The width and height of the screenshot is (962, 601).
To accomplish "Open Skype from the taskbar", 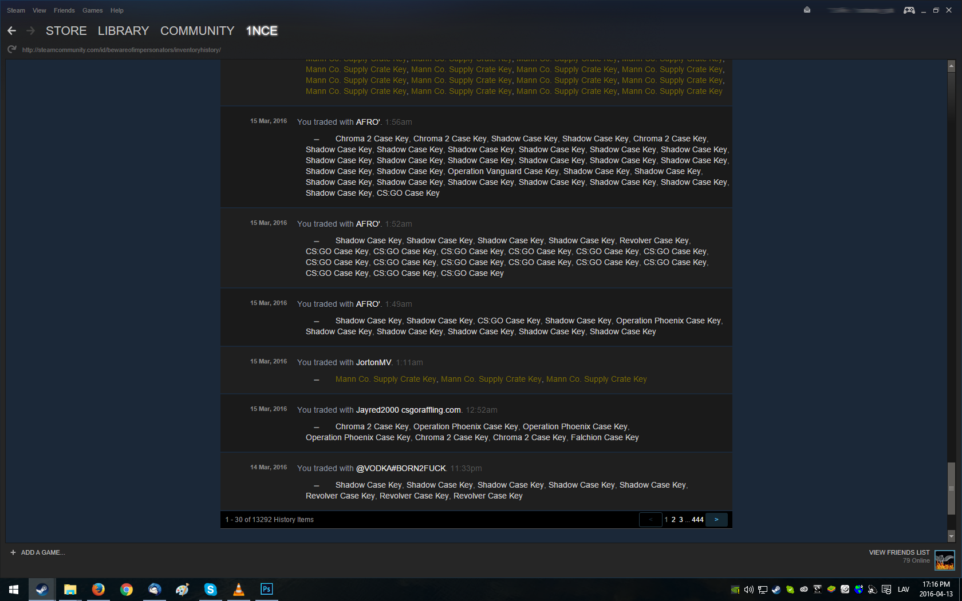I will coord(211,589).
